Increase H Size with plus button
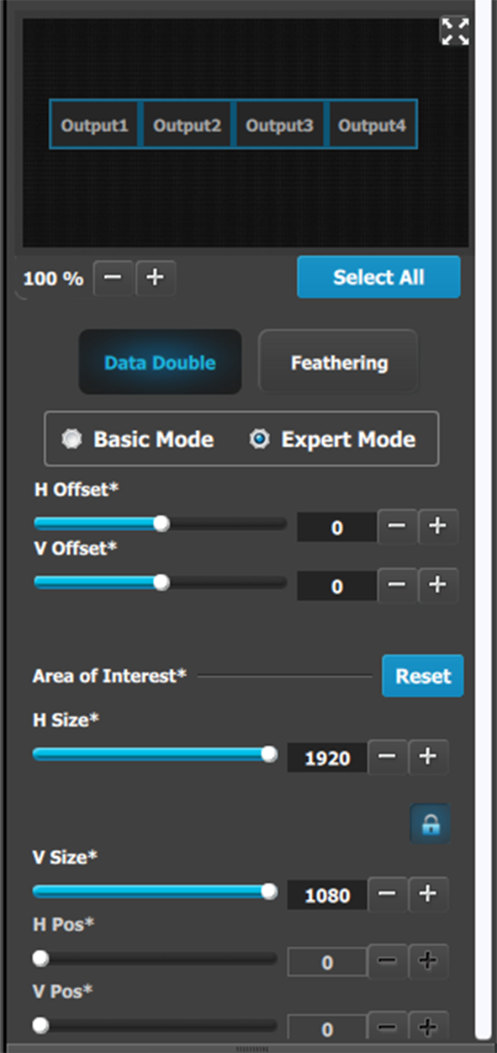Image resolution: width=497 pixels, height=1053 pixels. (428, 757)
